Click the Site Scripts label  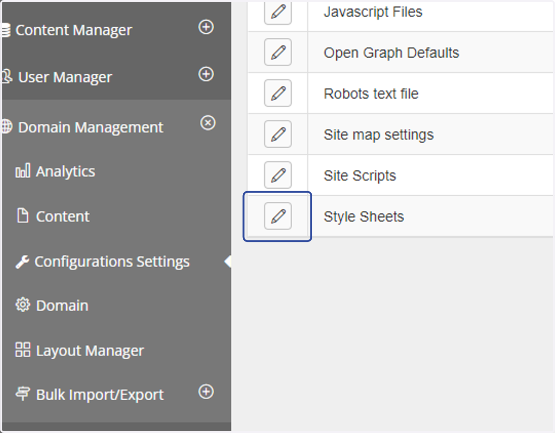[360, 176]
